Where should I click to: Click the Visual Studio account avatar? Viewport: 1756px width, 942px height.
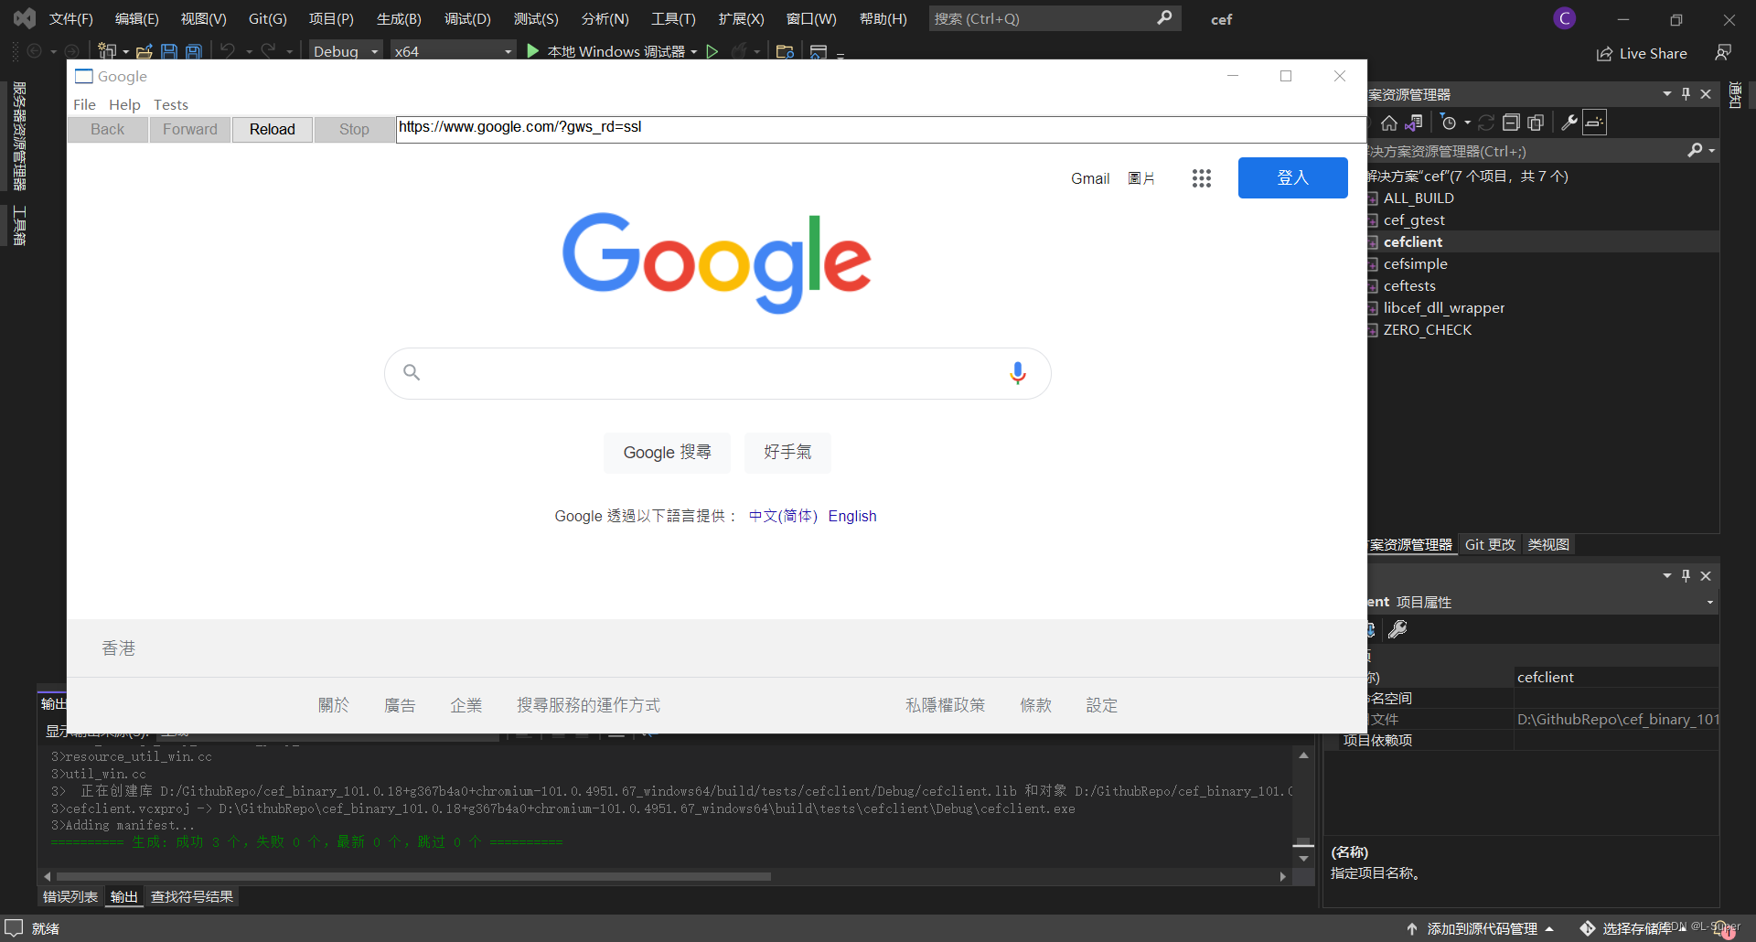1565,18
